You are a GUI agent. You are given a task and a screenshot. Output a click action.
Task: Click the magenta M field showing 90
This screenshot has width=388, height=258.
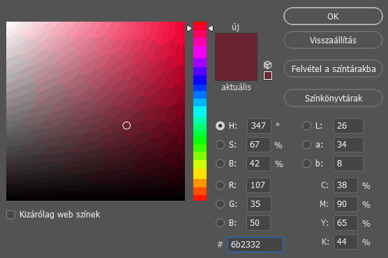[x=345, y=204]
